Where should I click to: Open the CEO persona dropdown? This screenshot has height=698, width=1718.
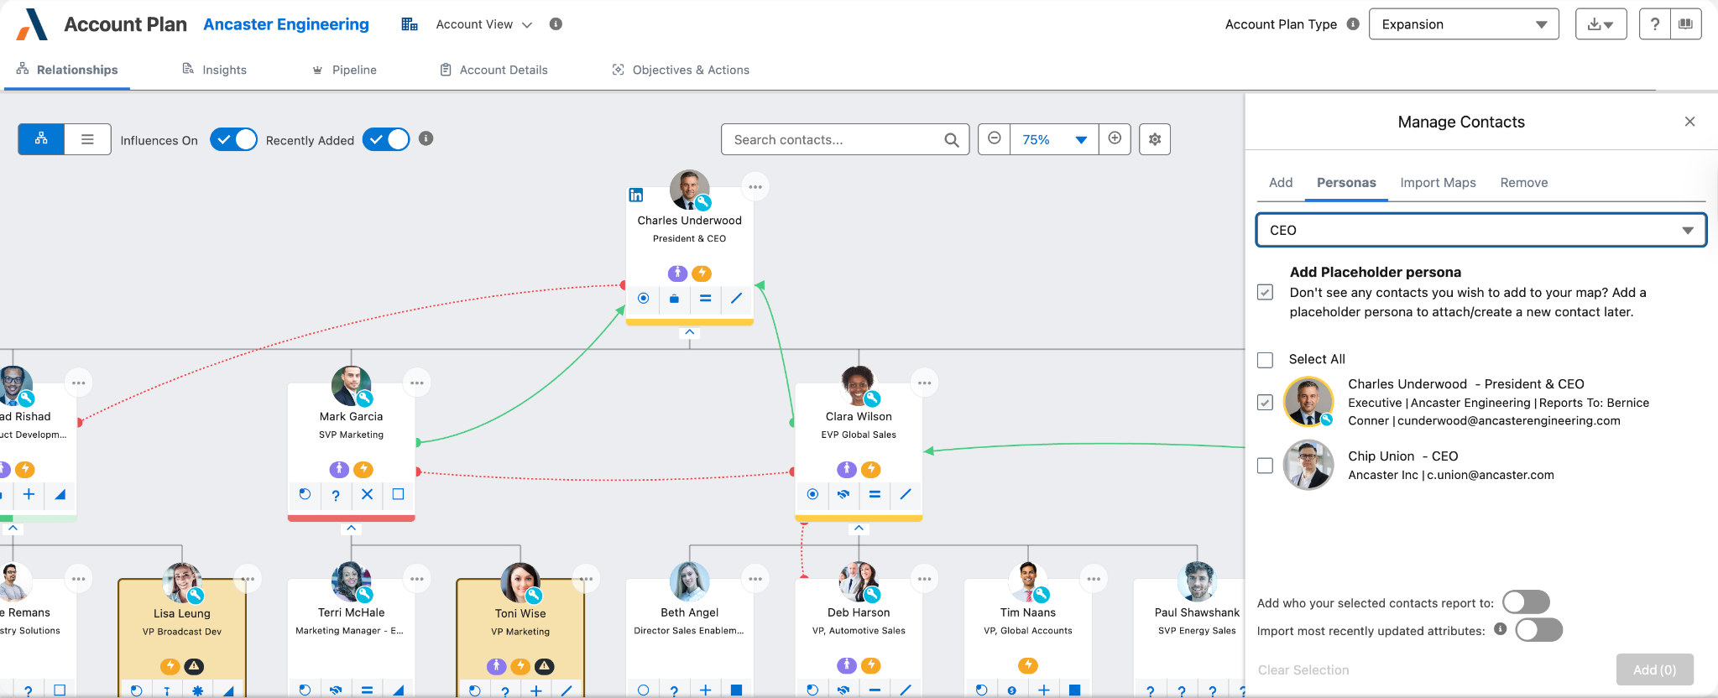1480,230
